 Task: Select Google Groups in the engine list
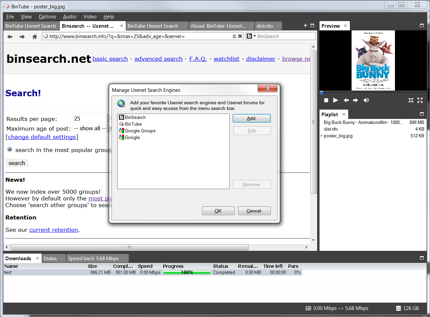137,131
